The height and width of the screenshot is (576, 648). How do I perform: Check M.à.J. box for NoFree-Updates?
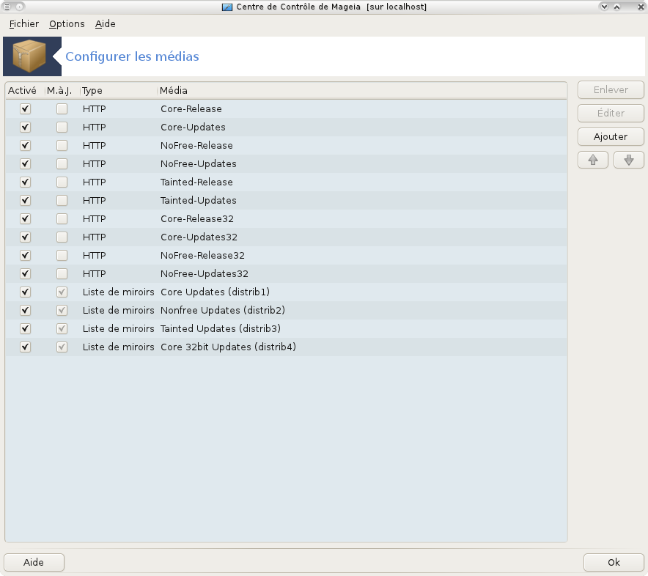[62, 163]
